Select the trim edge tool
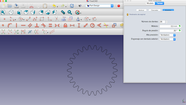Viewport: 186px width, 105px height. coord(57,19)
